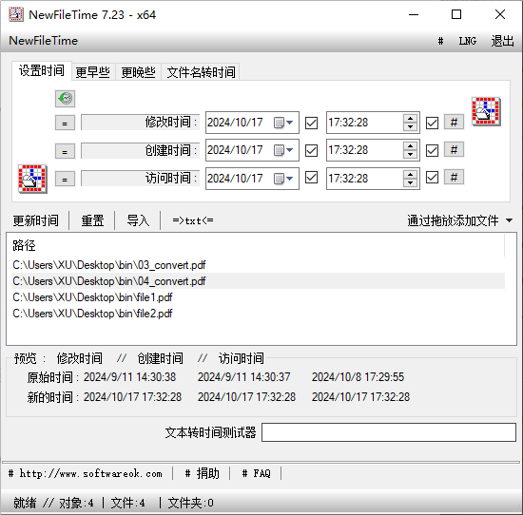The width and height of the screenshot is (523, 515).
Task: Switch to the 更早些 tab
Action: click(x=93, y=72)
